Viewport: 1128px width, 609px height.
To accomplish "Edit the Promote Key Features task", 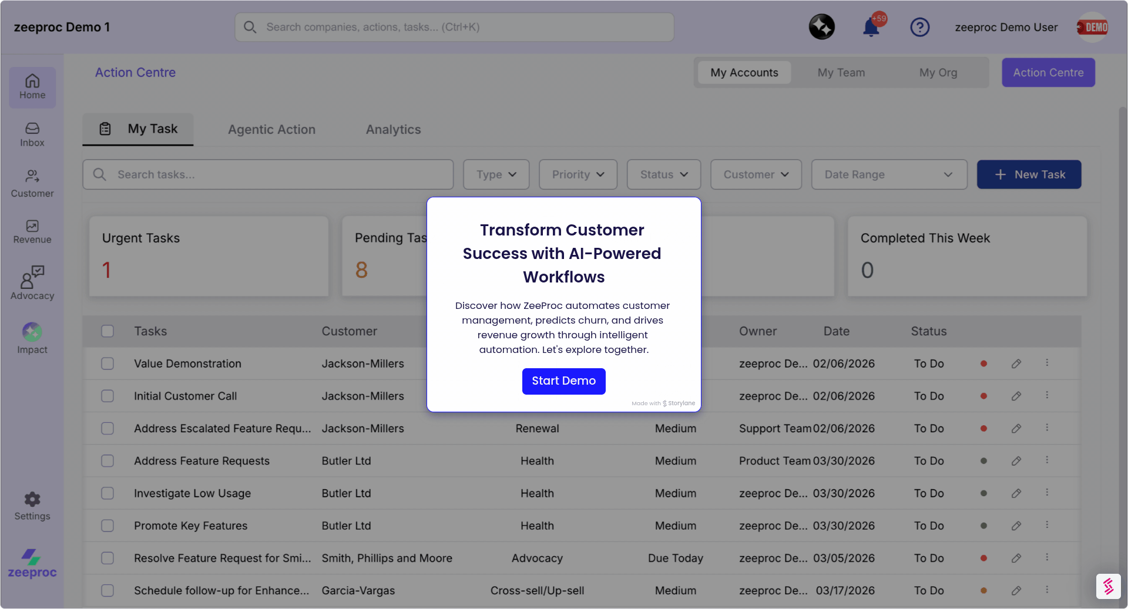I will coord(1016,526).
